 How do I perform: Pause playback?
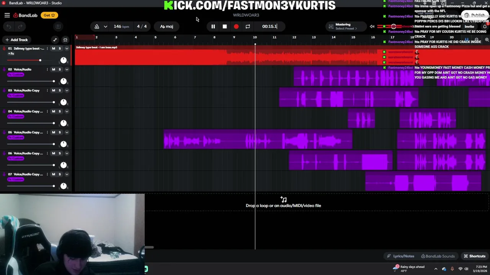(213, 26)
